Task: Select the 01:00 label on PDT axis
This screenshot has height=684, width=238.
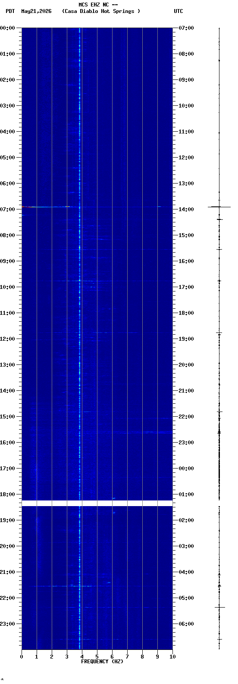Action: pos(7,54)
